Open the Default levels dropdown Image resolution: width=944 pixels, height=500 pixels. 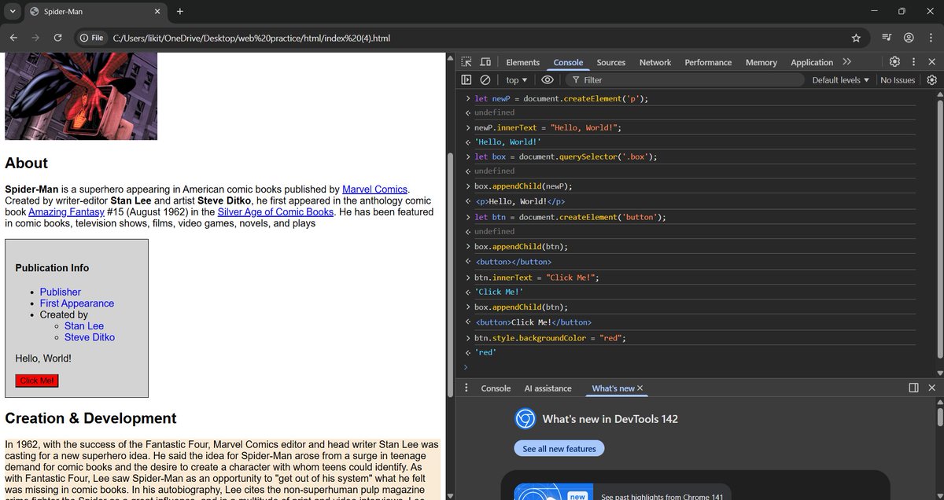(x=839, y=79)
